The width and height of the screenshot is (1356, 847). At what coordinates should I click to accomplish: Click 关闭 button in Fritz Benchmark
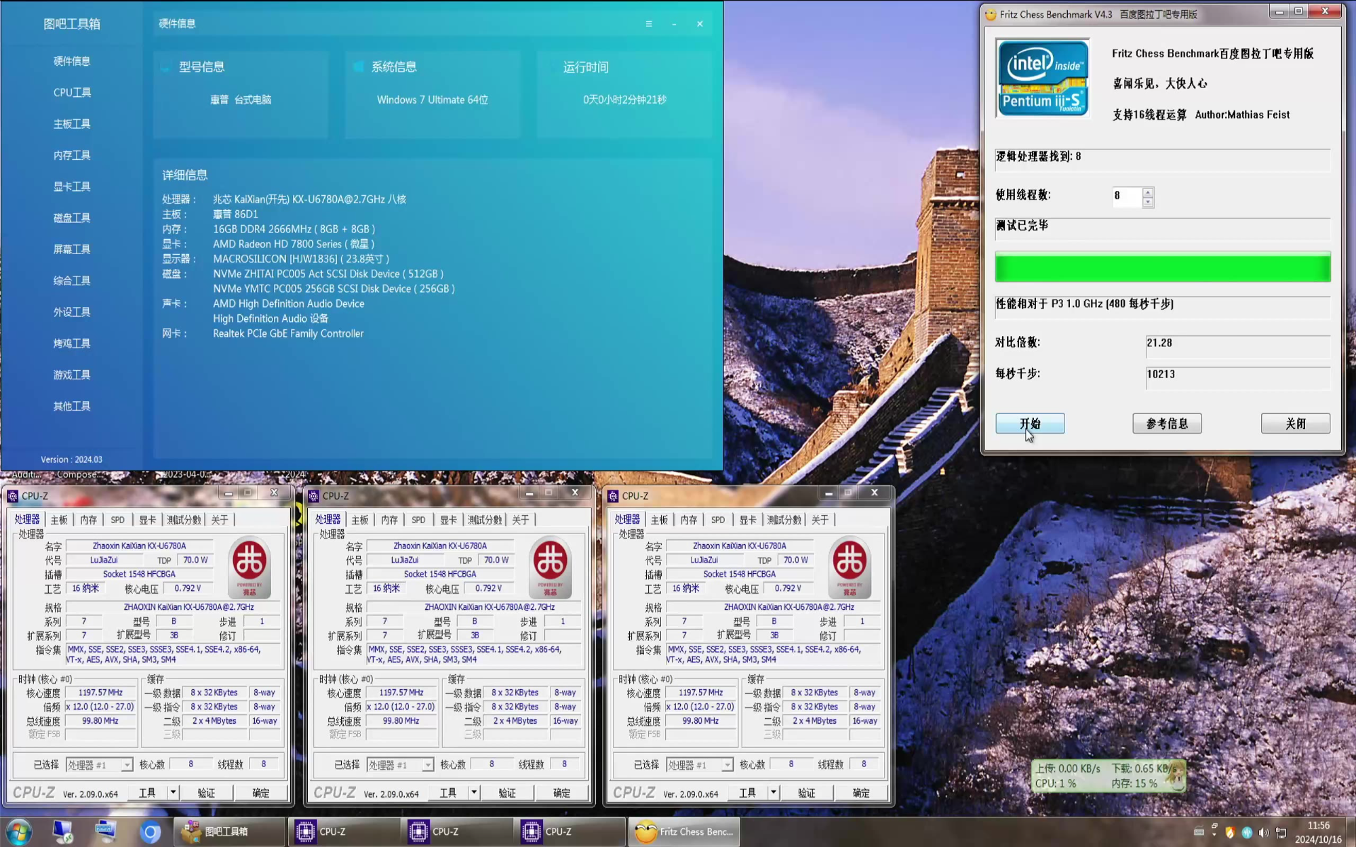1295,423
